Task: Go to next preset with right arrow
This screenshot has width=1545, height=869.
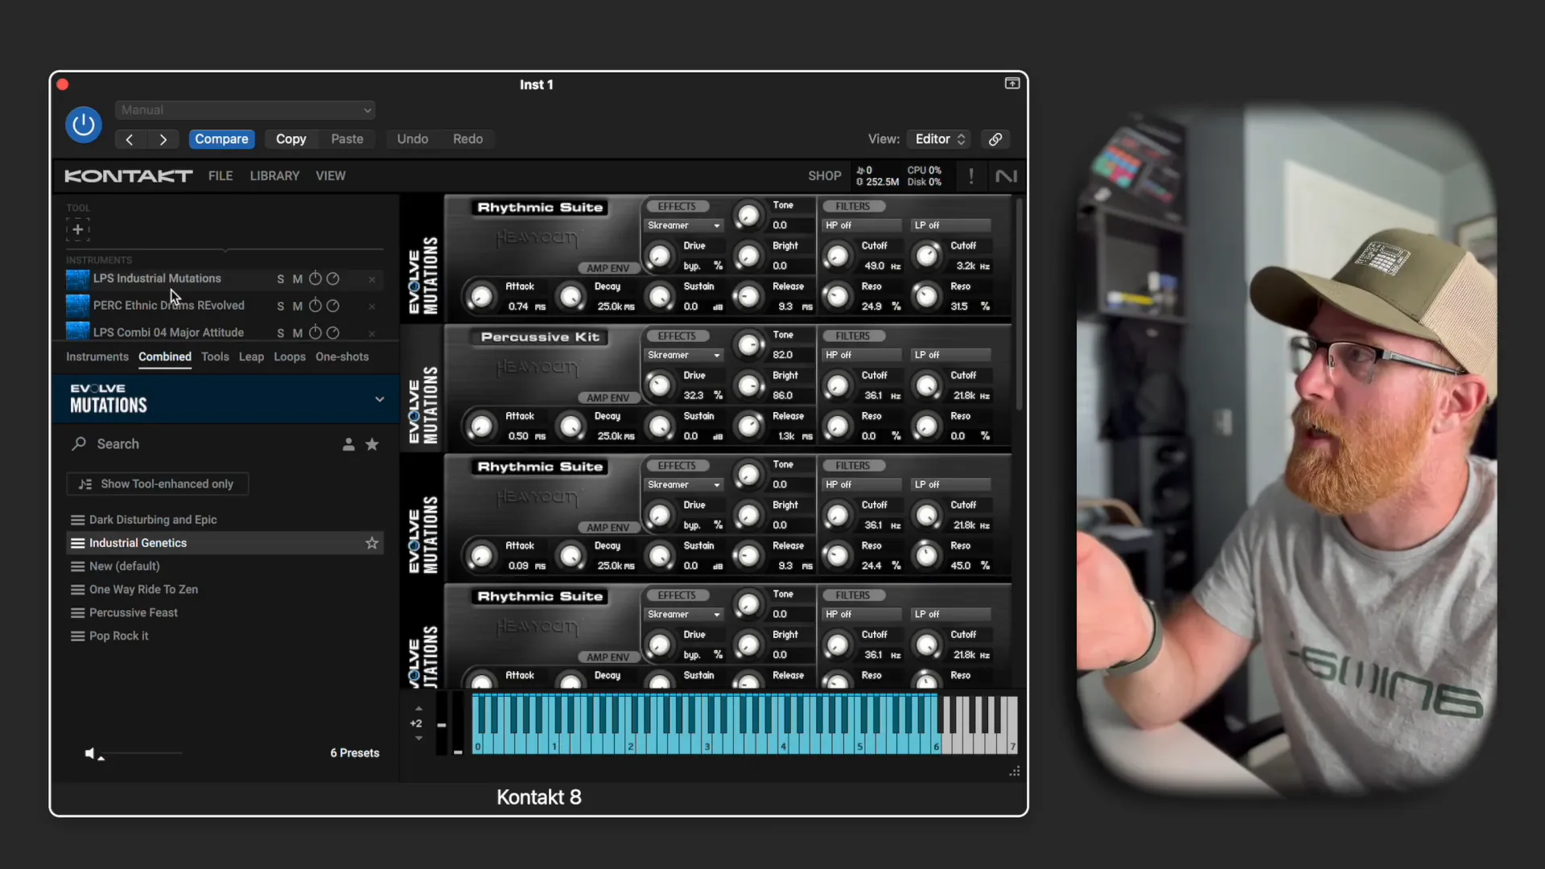Action: [163, 139]
